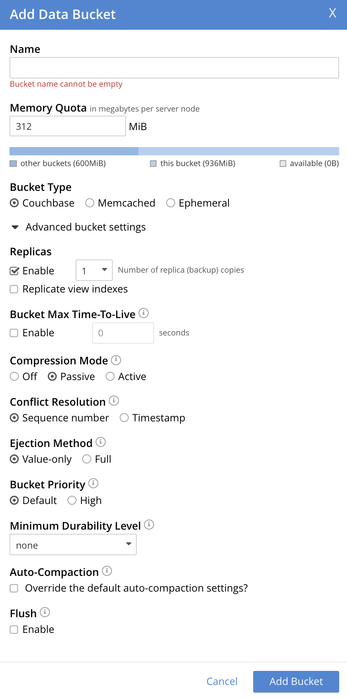Uncheck the Replicas Enable checkbox
This screenshot has height=699, width=347.
click(x=14, y=271)
